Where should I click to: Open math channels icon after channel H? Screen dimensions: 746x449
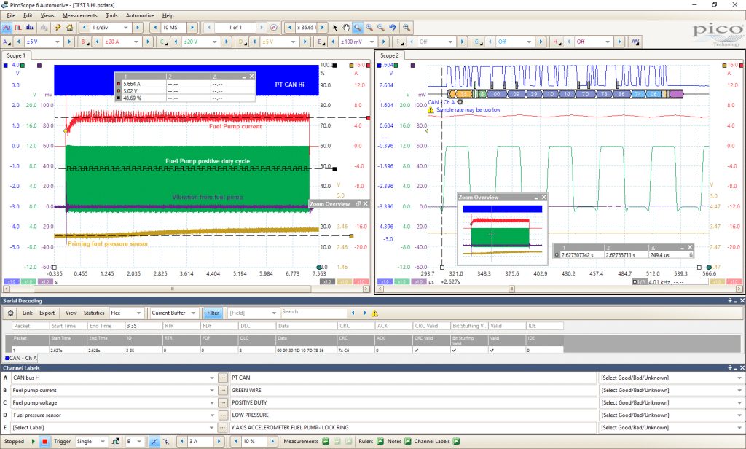[x=635, y=42]
